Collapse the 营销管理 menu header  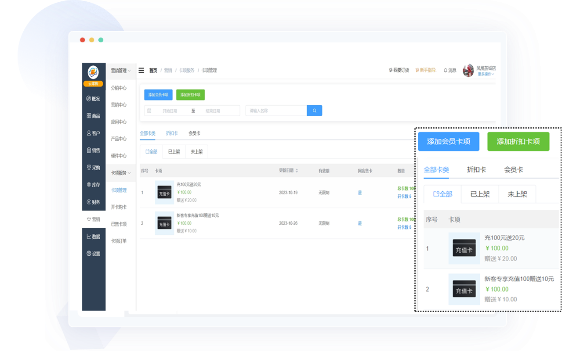[120, 71]
